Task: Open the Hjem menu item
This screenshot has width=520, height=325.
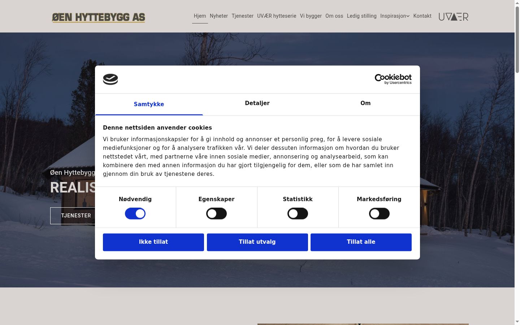Action: coord(200,16)
